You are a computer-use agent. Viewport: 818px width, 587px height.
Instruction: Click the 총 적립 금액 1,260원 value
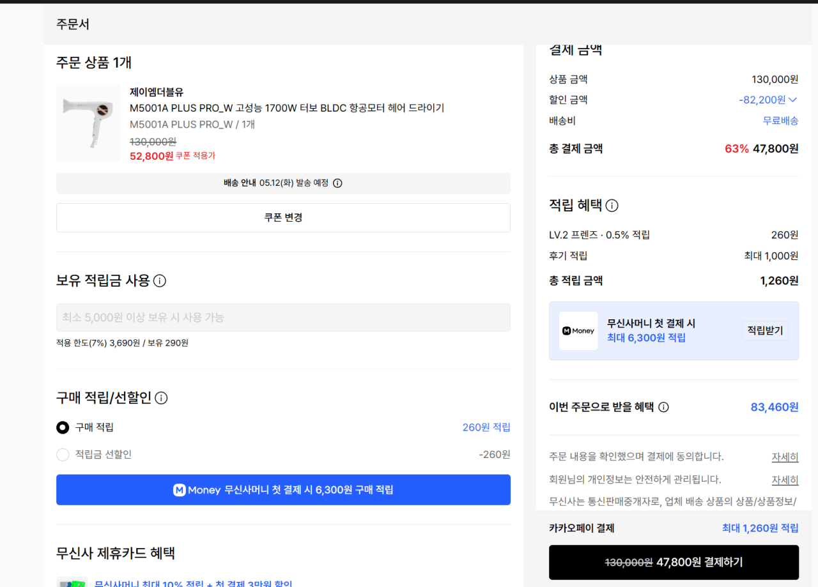click(779, 280)
